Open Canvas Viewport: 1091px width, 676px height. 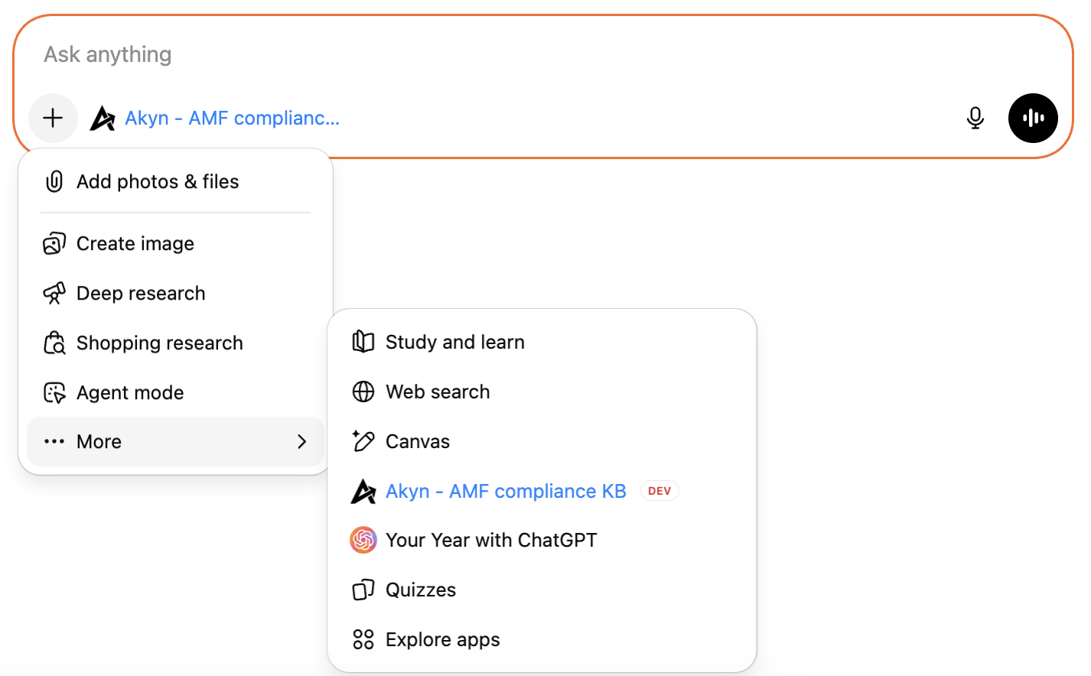pyautogui.click(x=418, y=441)
